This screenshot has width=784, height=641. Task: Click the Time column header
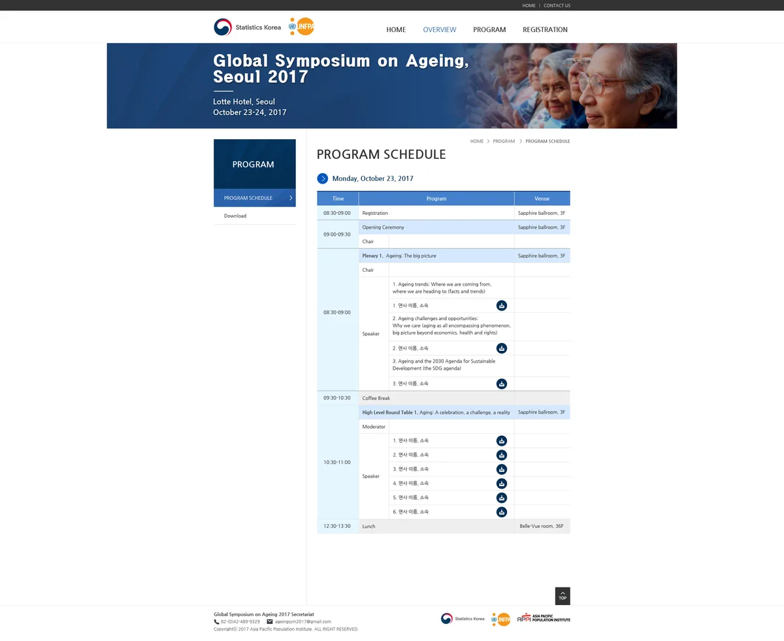point(338,199)
